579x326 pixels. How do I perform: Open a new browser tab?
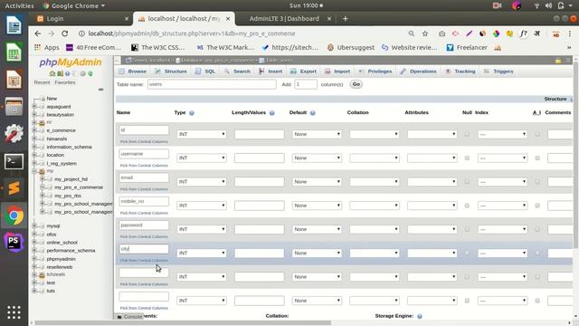(x=346, y=18)
